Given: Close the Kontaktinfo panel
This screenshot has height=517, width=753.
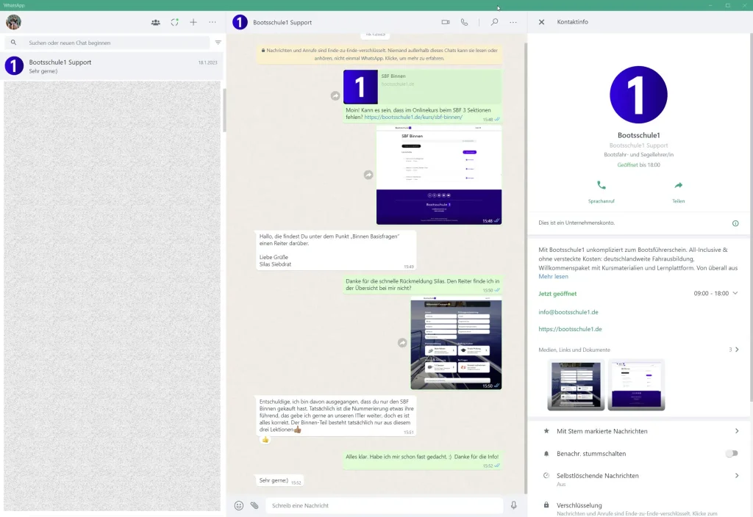Looking at the screenshot, I should click(x=541, y=22).
